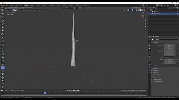Select the Smooth tool

pyautogui.click(x=3, y=81)
